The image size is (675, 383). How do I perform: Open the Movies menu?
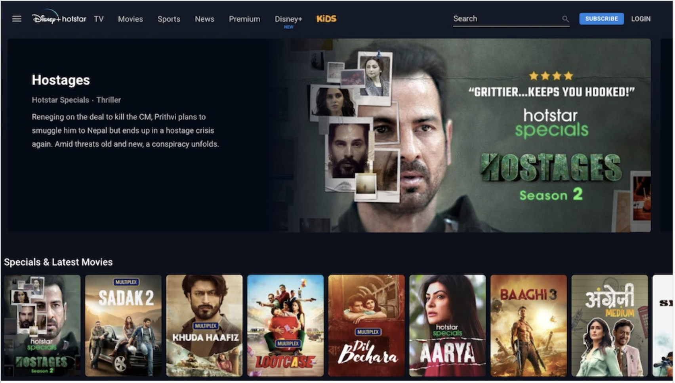(130, 19)
